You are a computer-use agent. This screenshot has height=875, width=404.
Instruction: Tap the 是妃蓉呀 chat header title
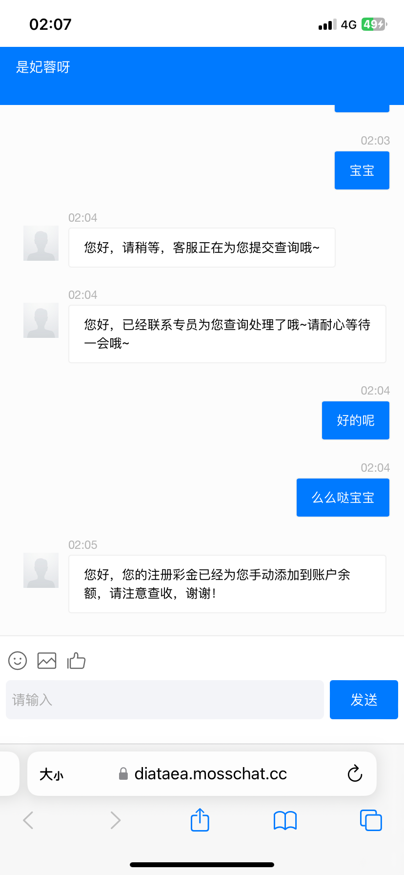pyautogui.click(x=43, y=67)
